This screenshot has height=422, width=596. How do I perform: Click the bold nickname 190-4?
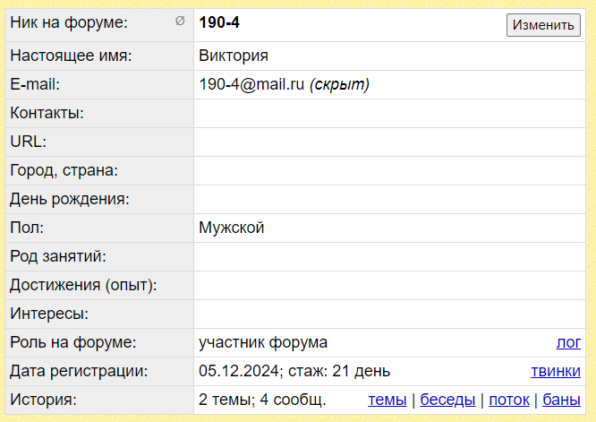click(219, 22)
